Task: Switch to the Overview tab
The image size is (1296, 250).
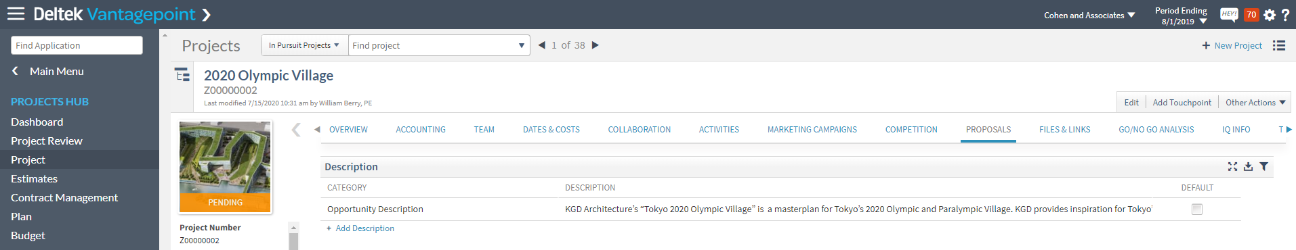Action: tap(348, 130)
